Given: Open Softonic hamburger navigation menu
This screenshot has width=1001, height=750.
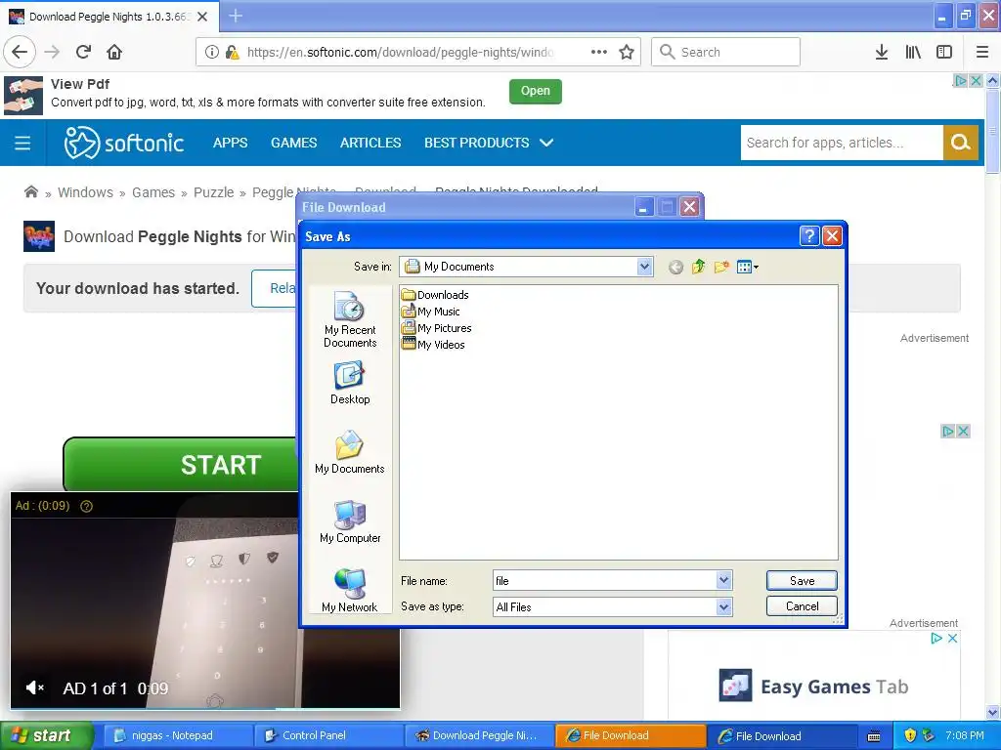Looking at the screenshot, I should (22, 143).
